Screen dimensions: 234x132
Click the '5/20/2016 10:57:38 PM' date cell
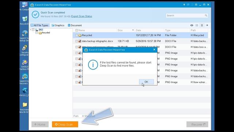tap(148, 41)
